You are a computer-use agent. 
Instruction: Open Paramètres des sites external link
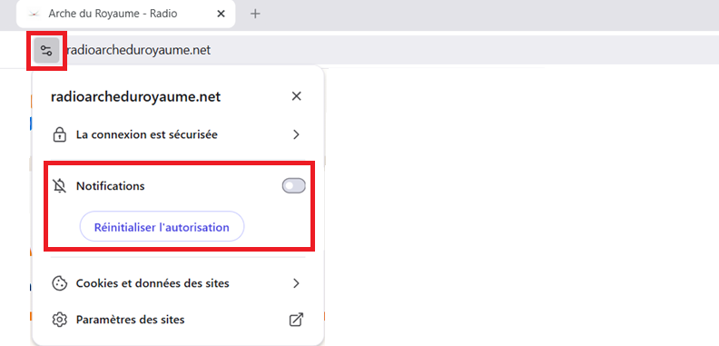pos(177,320)
